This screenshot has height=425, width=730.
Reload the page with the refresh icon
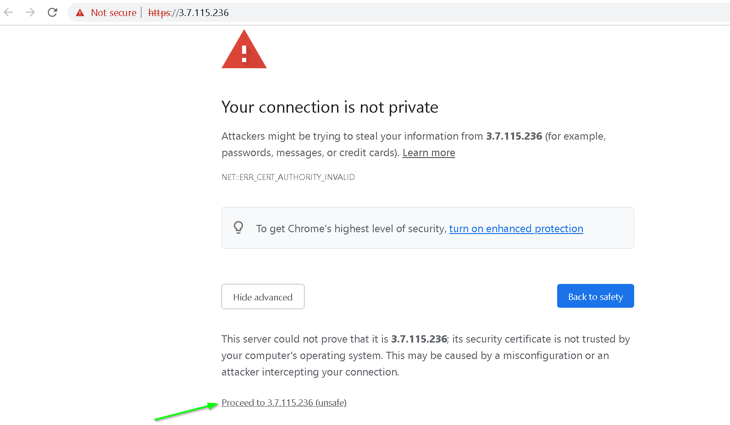tap(52, 12)
